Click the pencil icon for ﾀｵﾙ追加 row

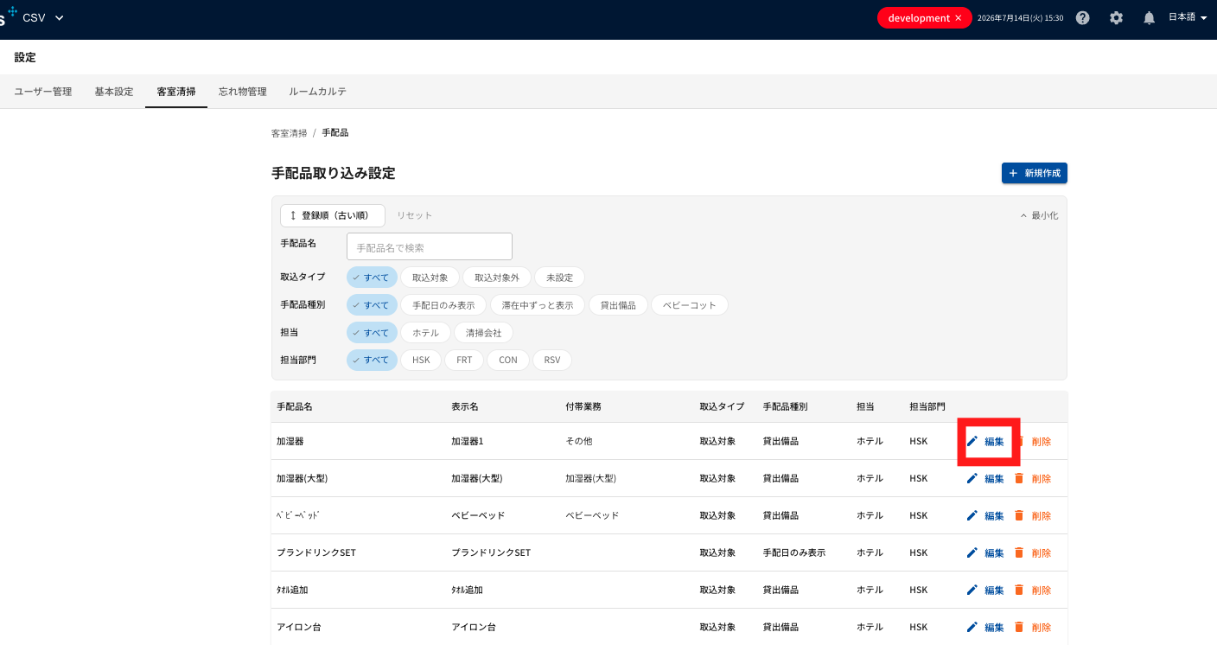[972, 590]
